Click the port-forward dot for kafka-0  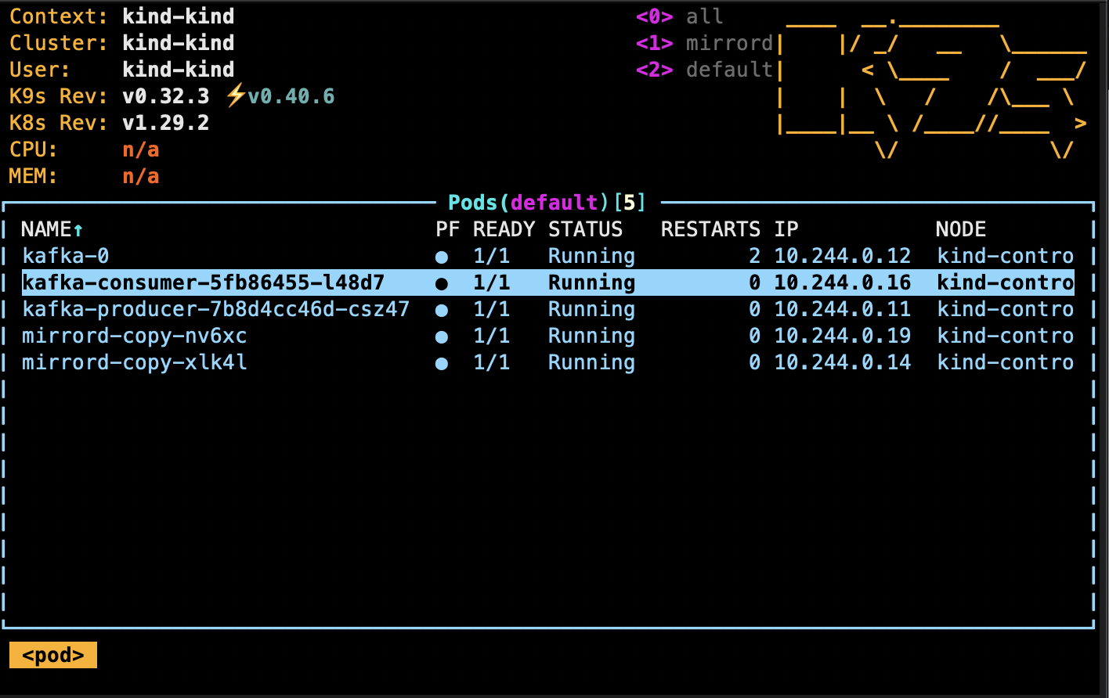tap(442, 257)
